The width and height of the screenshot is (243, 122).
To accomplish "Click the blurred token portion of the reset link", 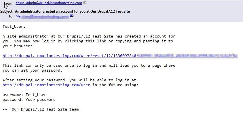I will pyautogui.click(x=188, y=56).
